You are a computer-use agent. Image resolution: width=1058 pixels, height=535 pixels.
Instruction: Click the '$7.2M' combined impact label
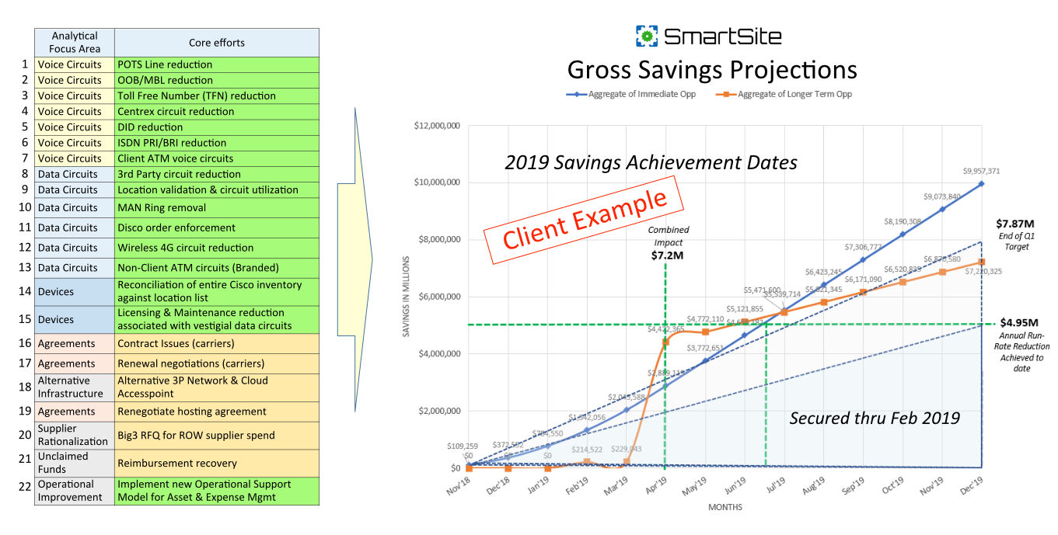click(x=667, y=255)
